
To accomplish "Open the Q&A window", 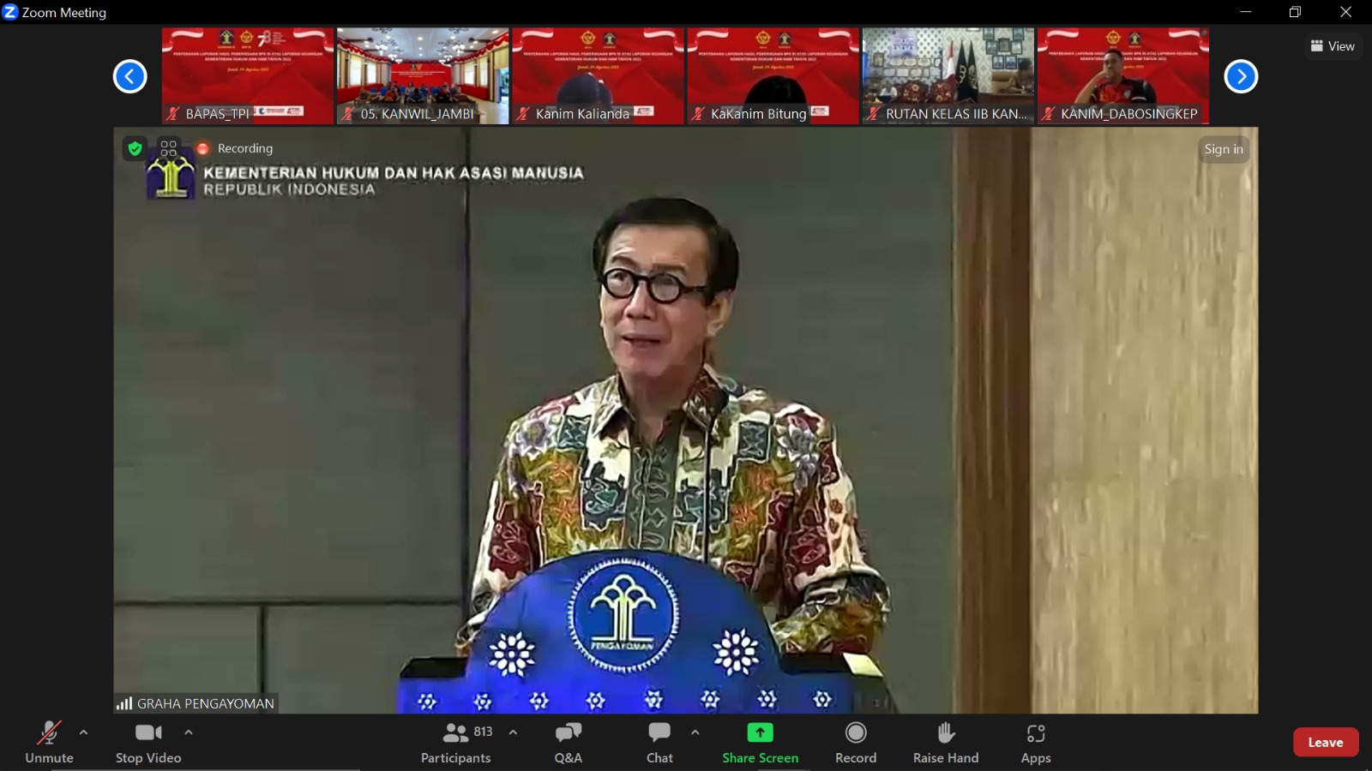I will [x=568, y=742].
